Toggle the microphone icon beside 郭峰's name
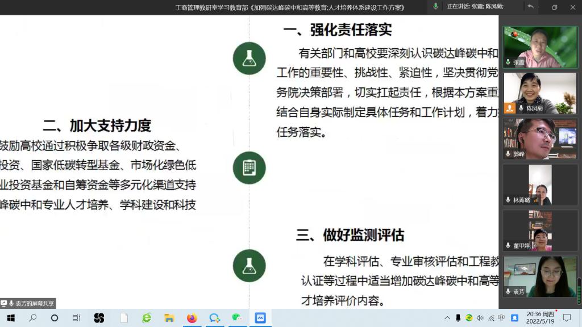 [x=508, y=154]
